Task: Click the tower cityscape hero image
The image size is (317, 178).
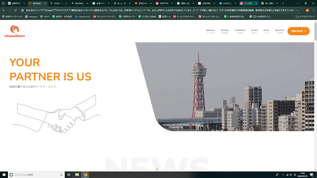Action: click(225, 87)
